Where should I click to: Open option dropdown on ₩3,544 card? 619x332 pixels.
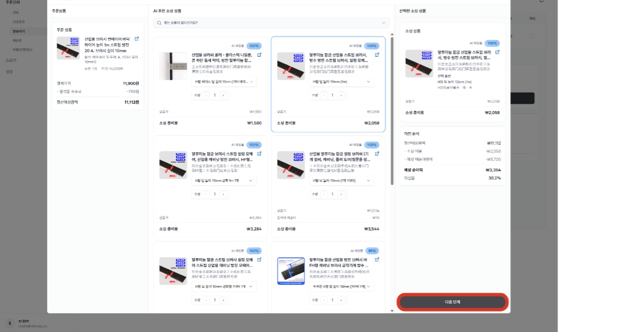coord(342,180)
